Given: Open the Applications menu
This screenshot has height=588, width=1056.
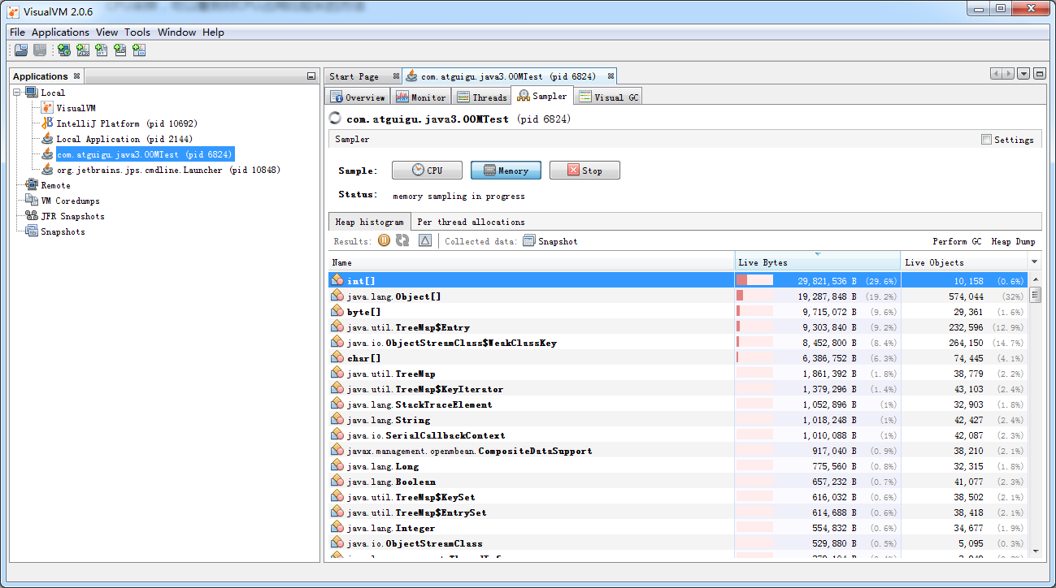Looking at the screenshot, I should 60,32.
